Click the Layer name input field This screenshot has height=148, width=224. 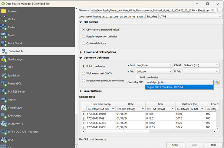[119, 16]
